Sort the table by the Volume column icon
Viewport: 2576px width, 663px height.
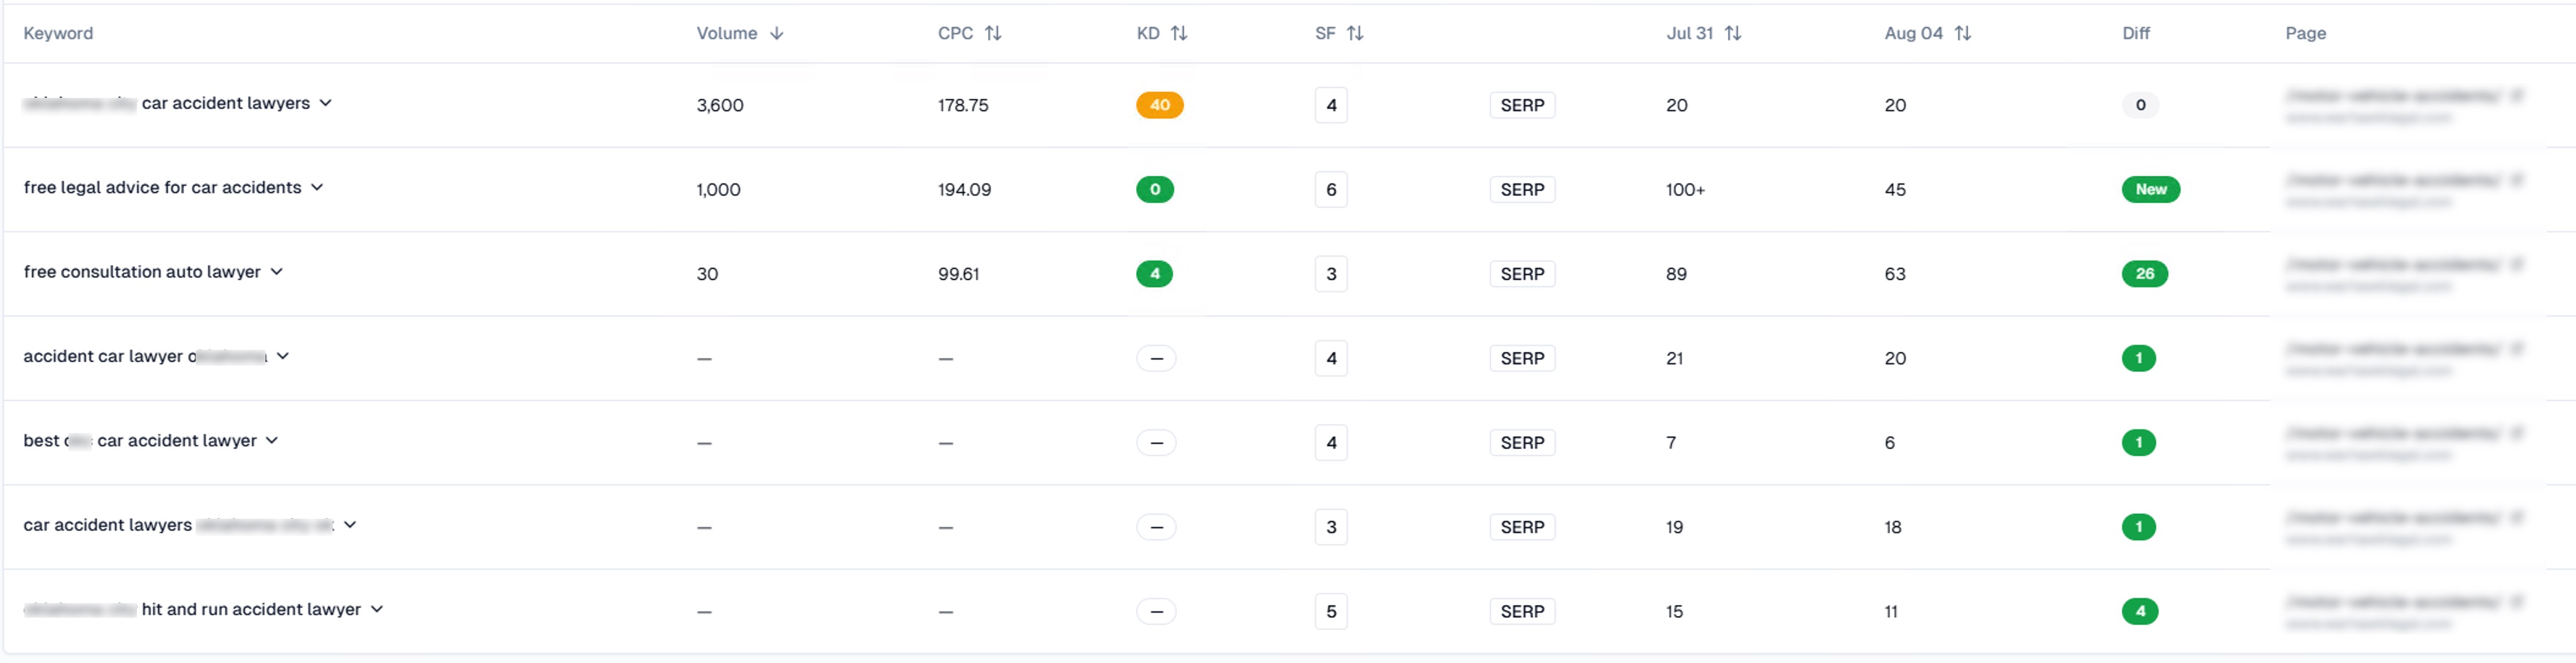pos(777,33)
